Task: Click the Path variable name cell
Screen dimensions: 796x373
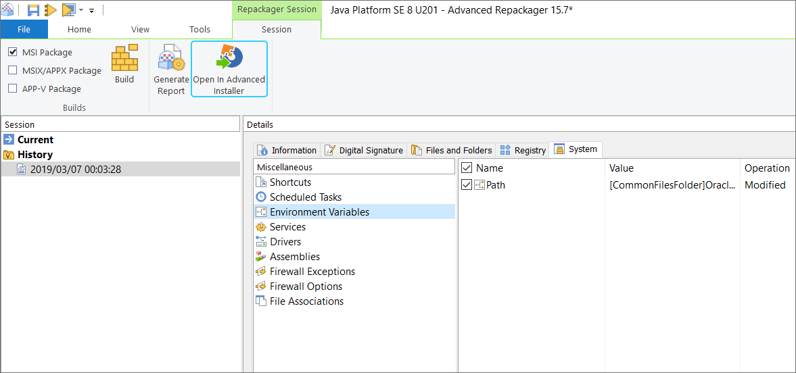Action: tap(496, 185)
